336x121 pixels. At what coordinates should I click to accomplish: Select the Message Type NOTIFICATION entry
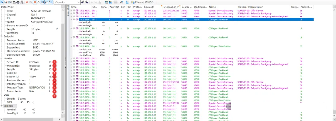coord(37,88)
